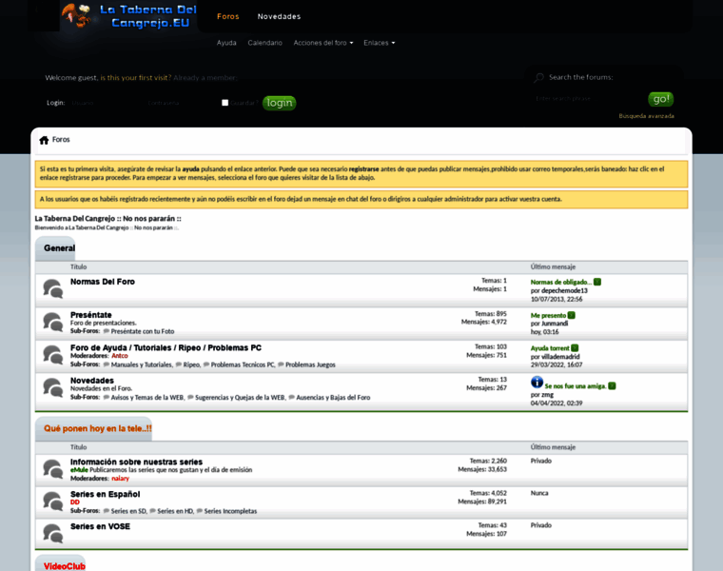
Task: Click the Información sobre nuestras series icon
Action: [52, 469]
